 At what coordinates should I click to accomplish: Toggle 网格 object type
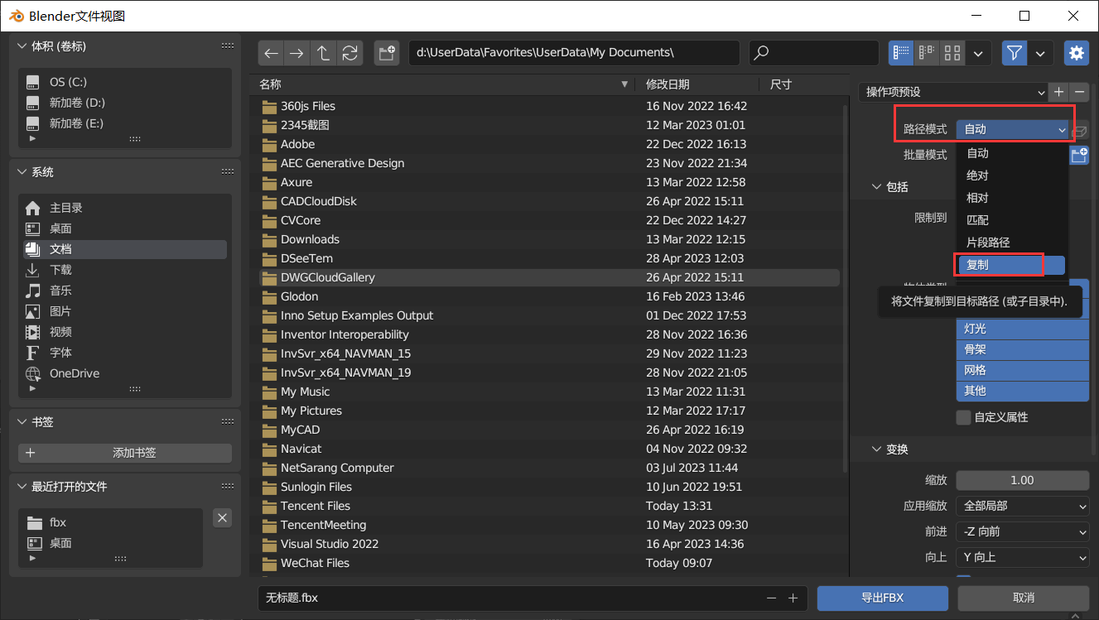pos(1022,370)
